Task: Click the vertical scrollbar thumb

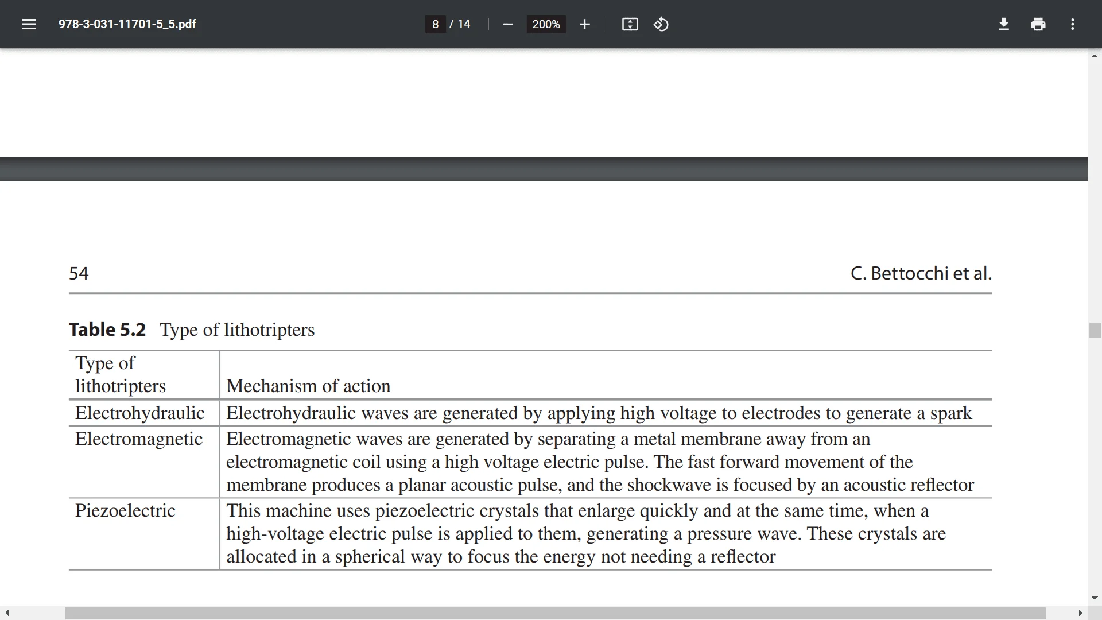Action: pyautogui.click(x=1095, y=330)
